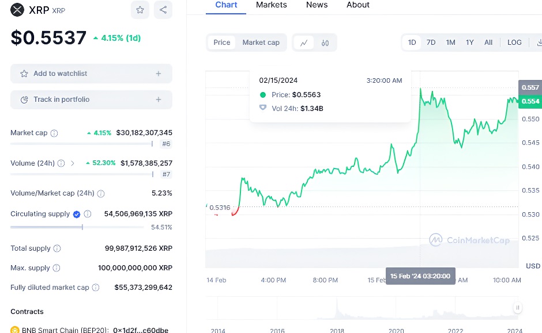The height and width of the screenshot is (333, 542).
Task: Select the 1D time range
Action: 412,43
